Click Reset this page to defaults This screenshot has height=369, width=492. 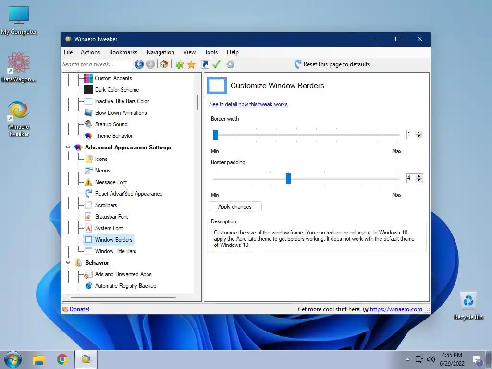pyautogui.click(x=332, y=64)
